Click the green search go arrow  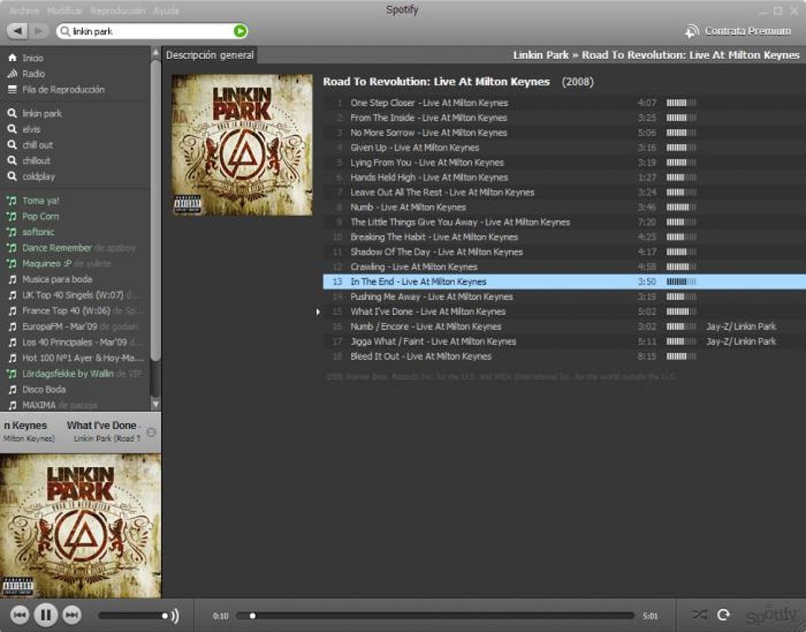point(240,31)
